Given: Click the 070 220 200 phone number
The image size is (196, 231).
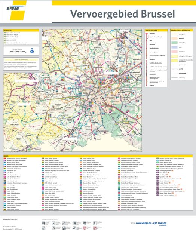Looking at the screenshot, I should (x=160, y=223).
